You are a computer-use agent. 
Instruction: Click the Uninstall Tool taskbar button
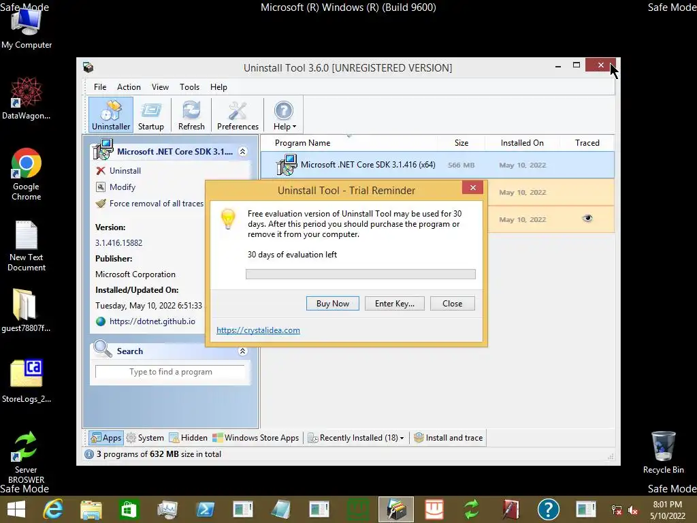pyautogui.click(x=396, y=509)
